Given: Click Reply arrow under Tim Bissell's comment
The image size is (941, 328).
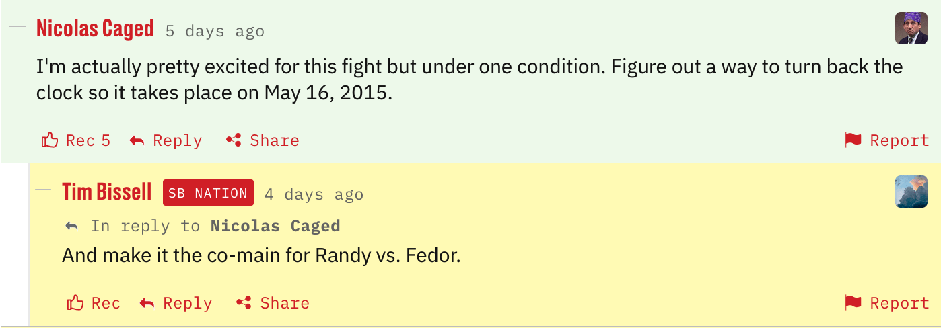Looking at the screenshot, I should (176, 303).
